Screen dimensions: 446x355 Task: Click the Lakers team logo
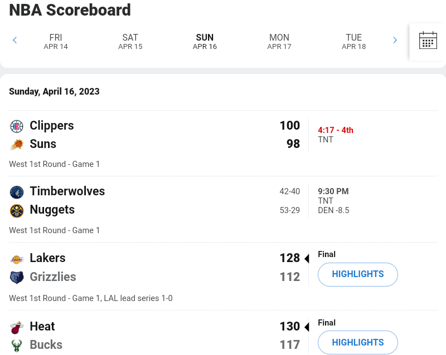pos(17,259)
